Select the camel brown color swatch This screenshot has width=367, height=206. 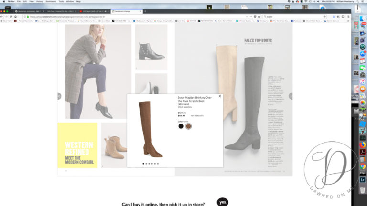tap(188, 126)
